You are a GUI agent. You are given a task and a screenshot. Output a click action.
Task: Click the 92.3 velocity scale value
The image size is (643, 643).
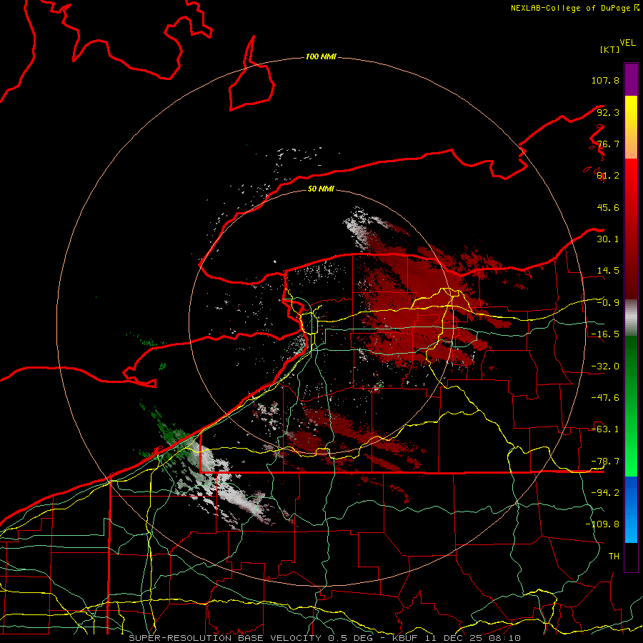point(608,112)
